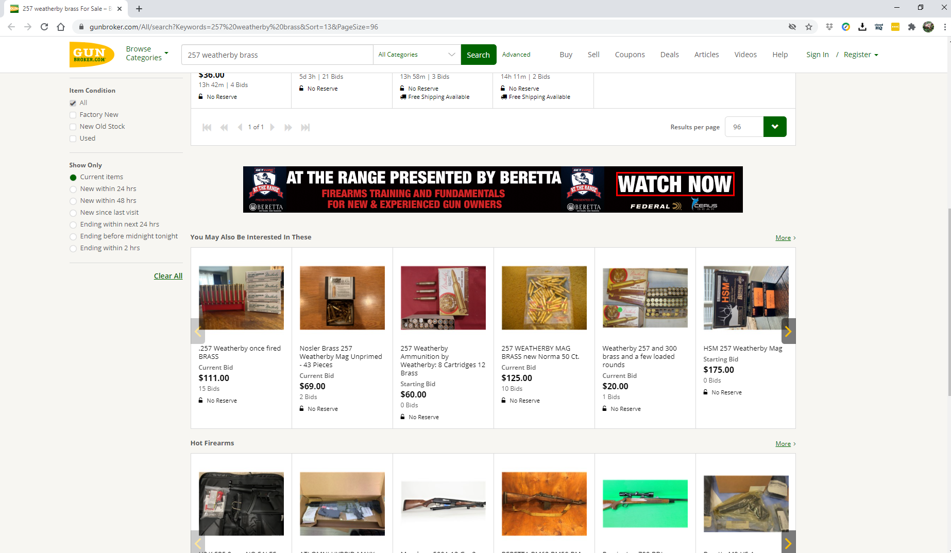Bookmark this page with the star icon
Image resolution: width=951 pixels, height=553 pixels.
[x=809, y=27]
